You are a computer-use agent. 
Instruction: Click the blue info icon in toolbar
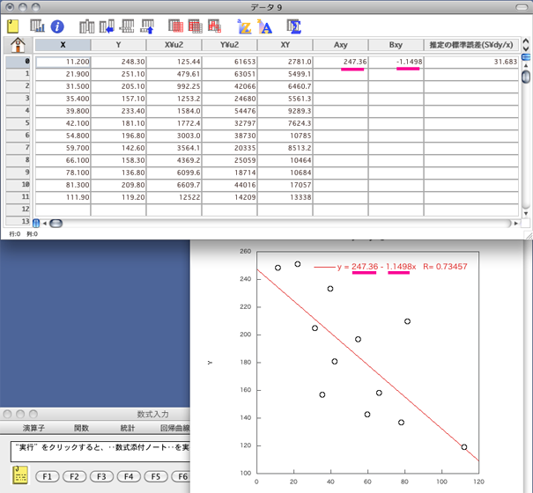[57, 26]
